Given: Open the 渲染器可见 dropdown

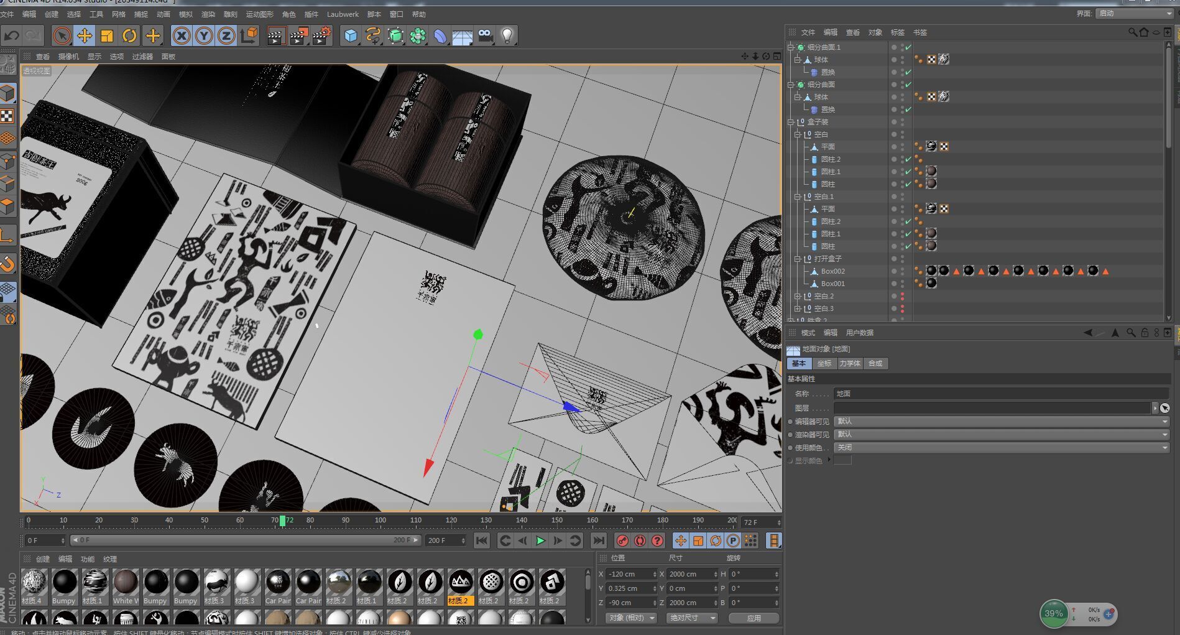Looking at the screenshot, I should click(x=1002, y=434).
